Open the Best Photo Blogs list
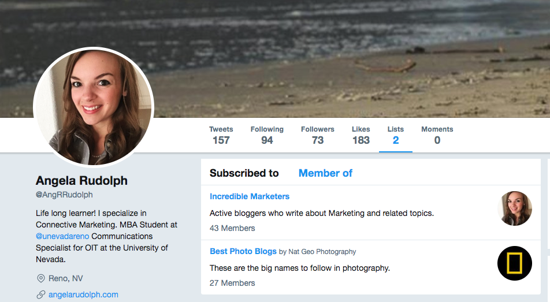 243,251
